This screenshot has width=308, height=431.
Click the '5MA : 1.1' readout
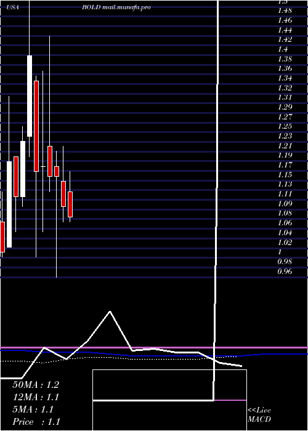(33, 409)
